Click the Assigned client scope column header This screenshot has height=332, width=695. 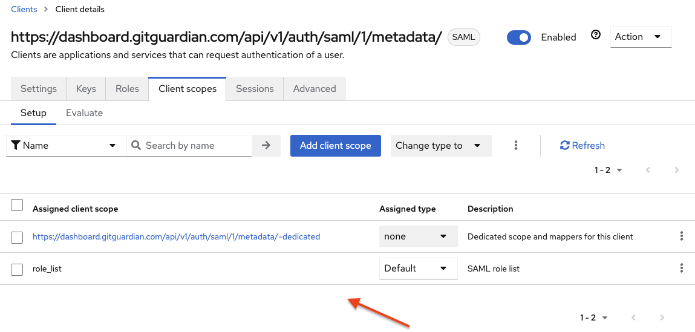[x=76, y=209]
